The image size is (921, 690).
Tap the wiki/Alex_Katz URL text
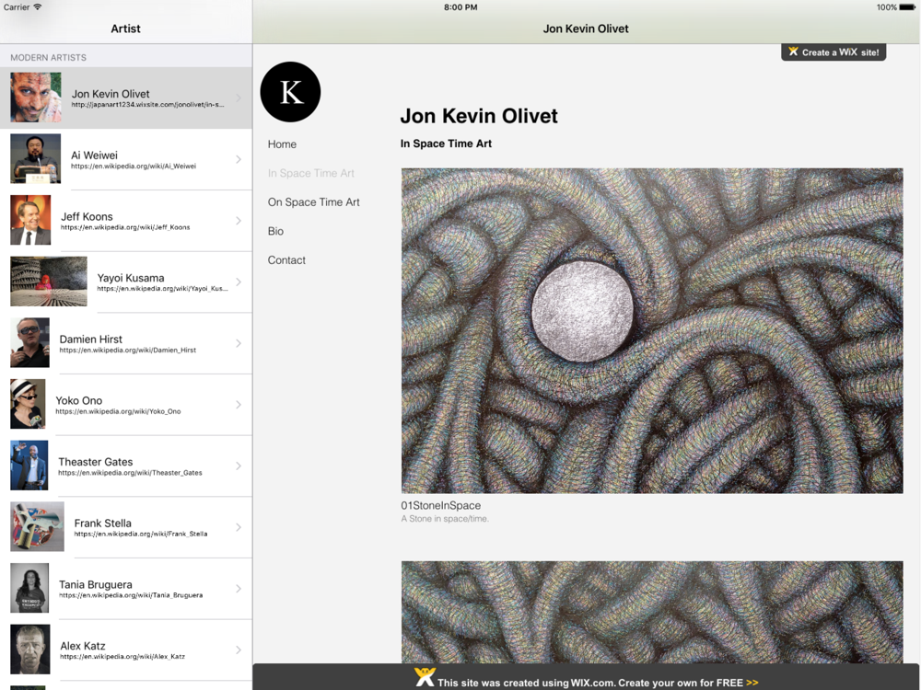tap(122, 657)
